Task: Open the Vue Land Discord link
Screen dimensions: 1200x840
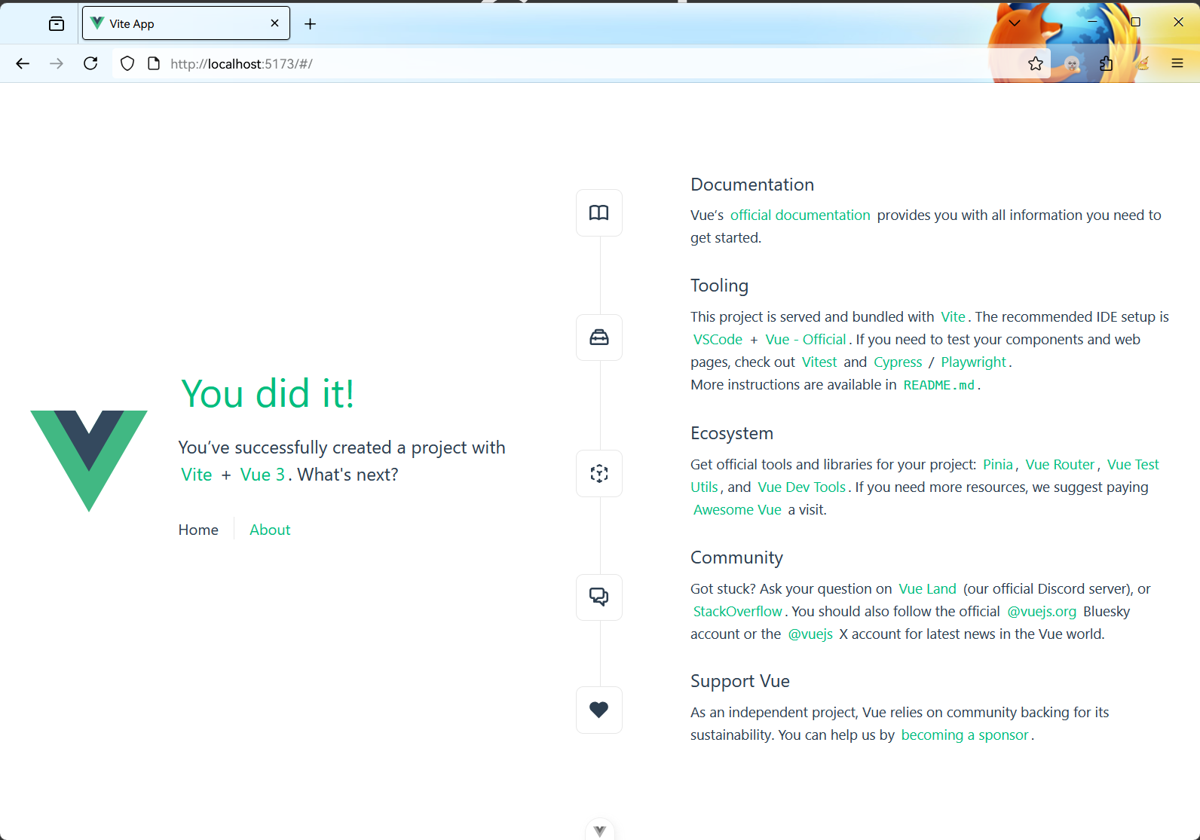Action: click(927, 588)
